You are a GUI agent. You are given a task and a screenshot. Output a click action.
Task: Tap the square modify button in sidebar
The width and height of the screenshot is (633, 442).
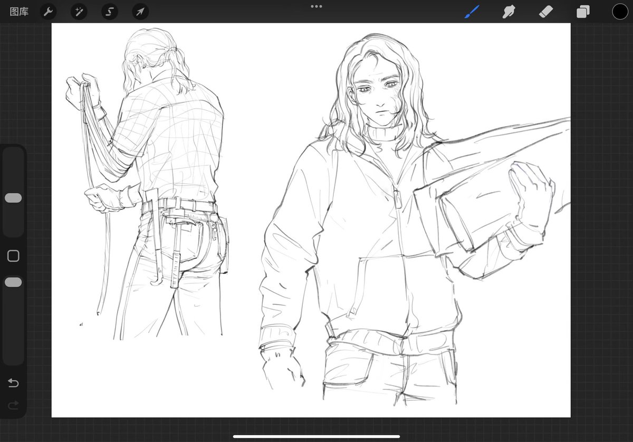13,256
